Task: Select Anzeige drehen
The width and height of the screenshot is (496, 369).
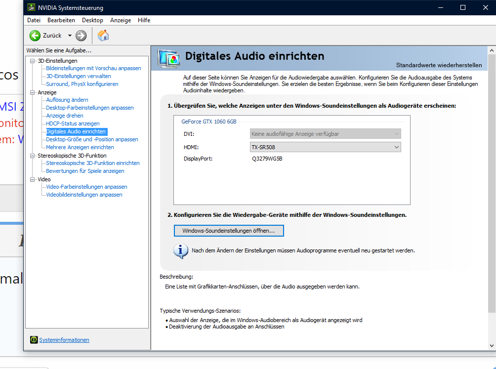Action: (x=65, y=116)
